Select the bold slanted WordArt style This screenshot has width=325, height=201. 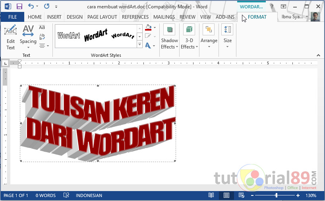[96, 35]
